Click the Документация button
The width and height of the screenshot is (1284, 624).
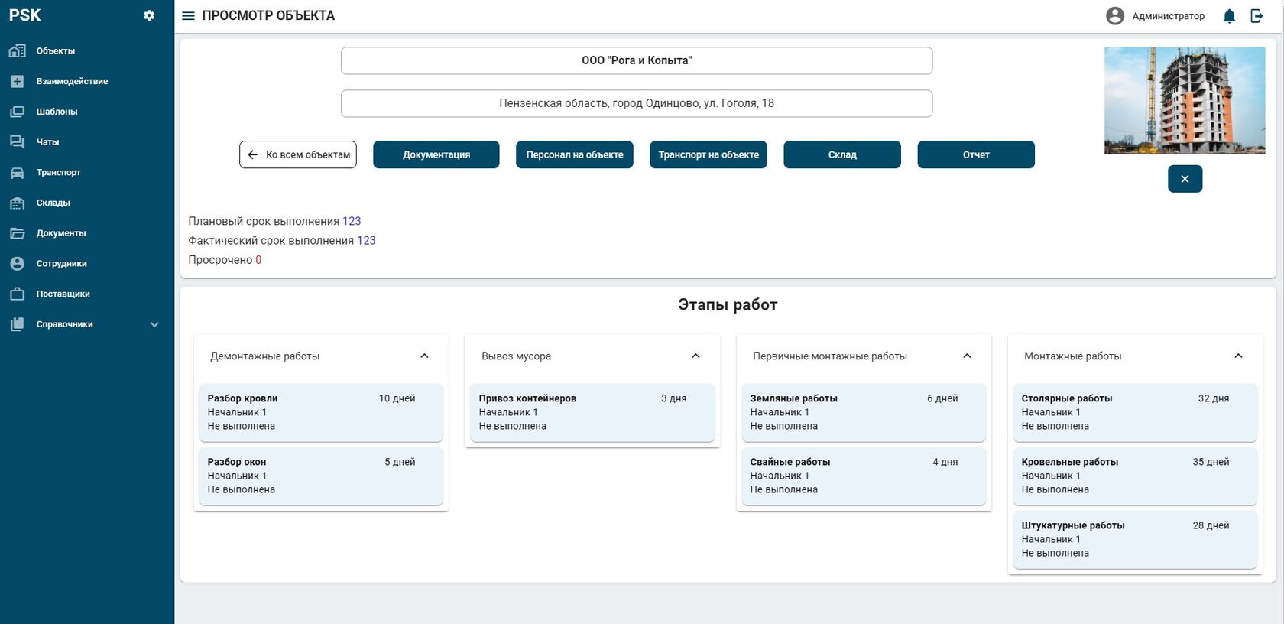(x=436, y=154)
